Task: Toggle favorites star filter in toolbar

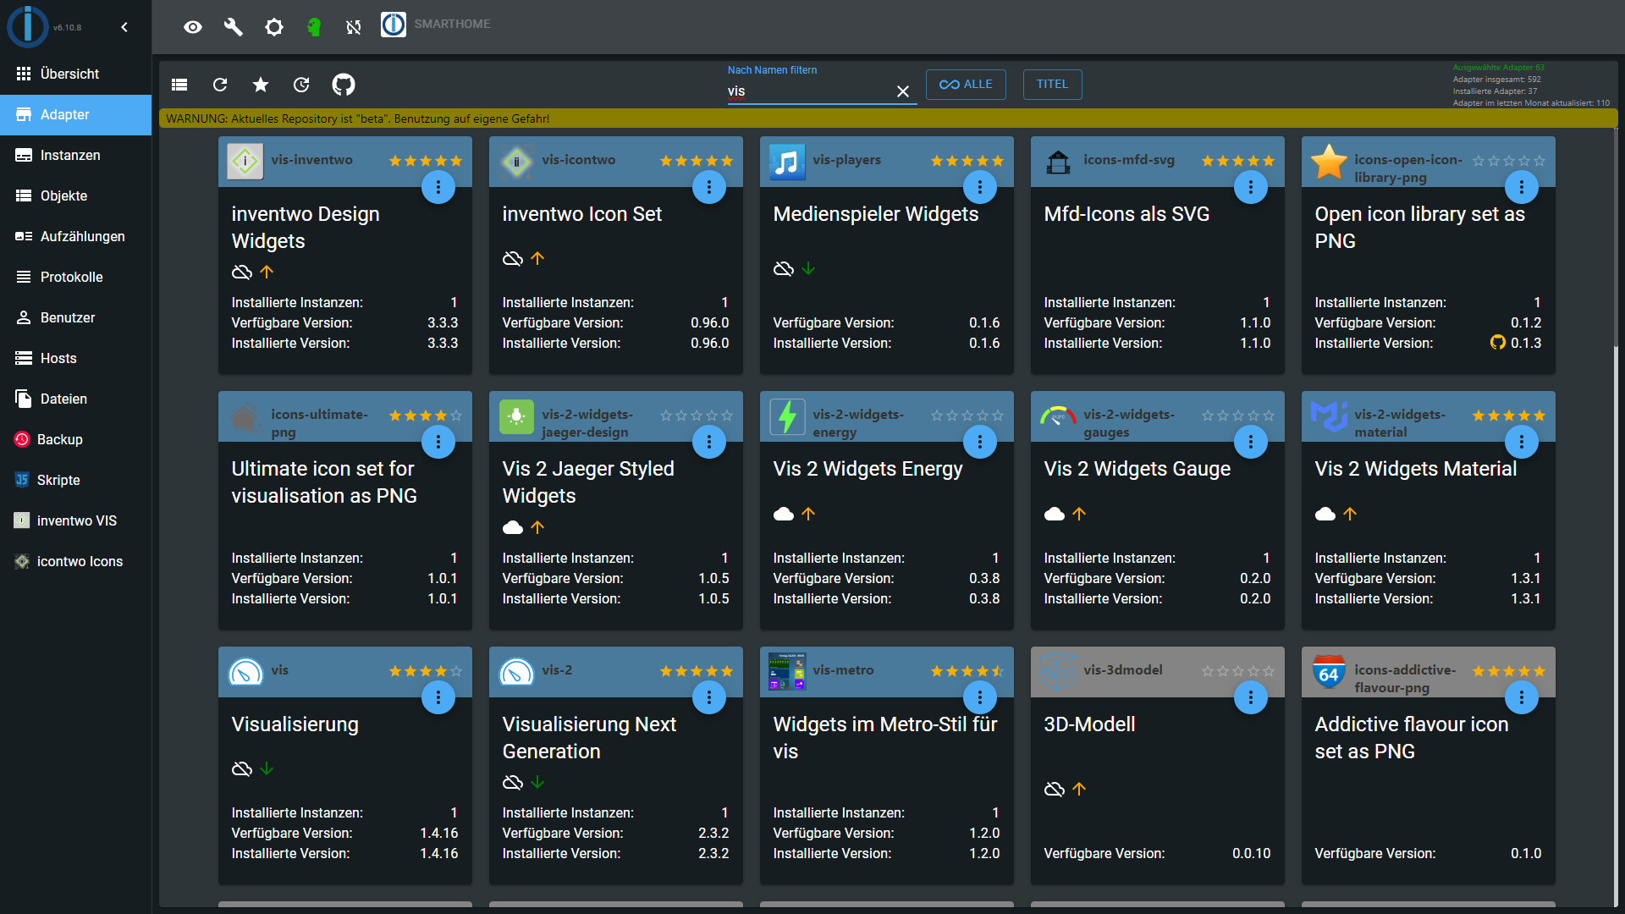Action: coord(261,85)
